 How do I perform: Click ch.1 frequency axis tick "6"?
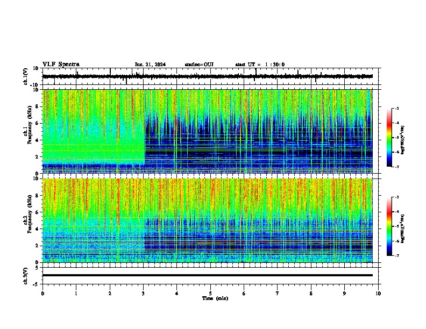pyautogui.click(x=38, y=123)
